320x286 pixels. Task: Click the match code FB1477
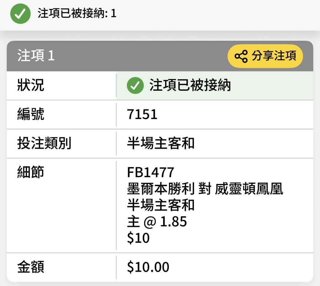tap(150, 172)
